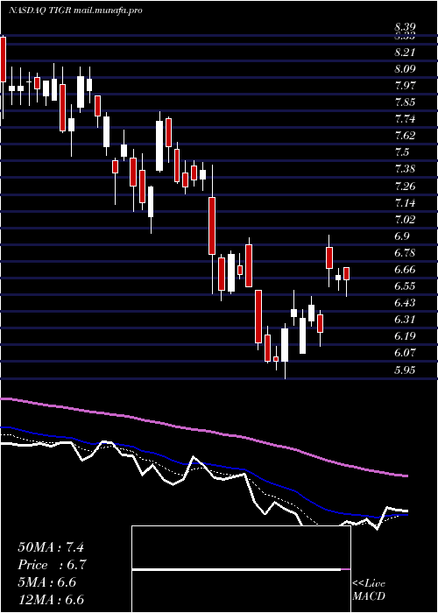Viewport: 438px width, 613px height.
Task: Click the 7.97 price axis label
Action: tap(405, 86)
